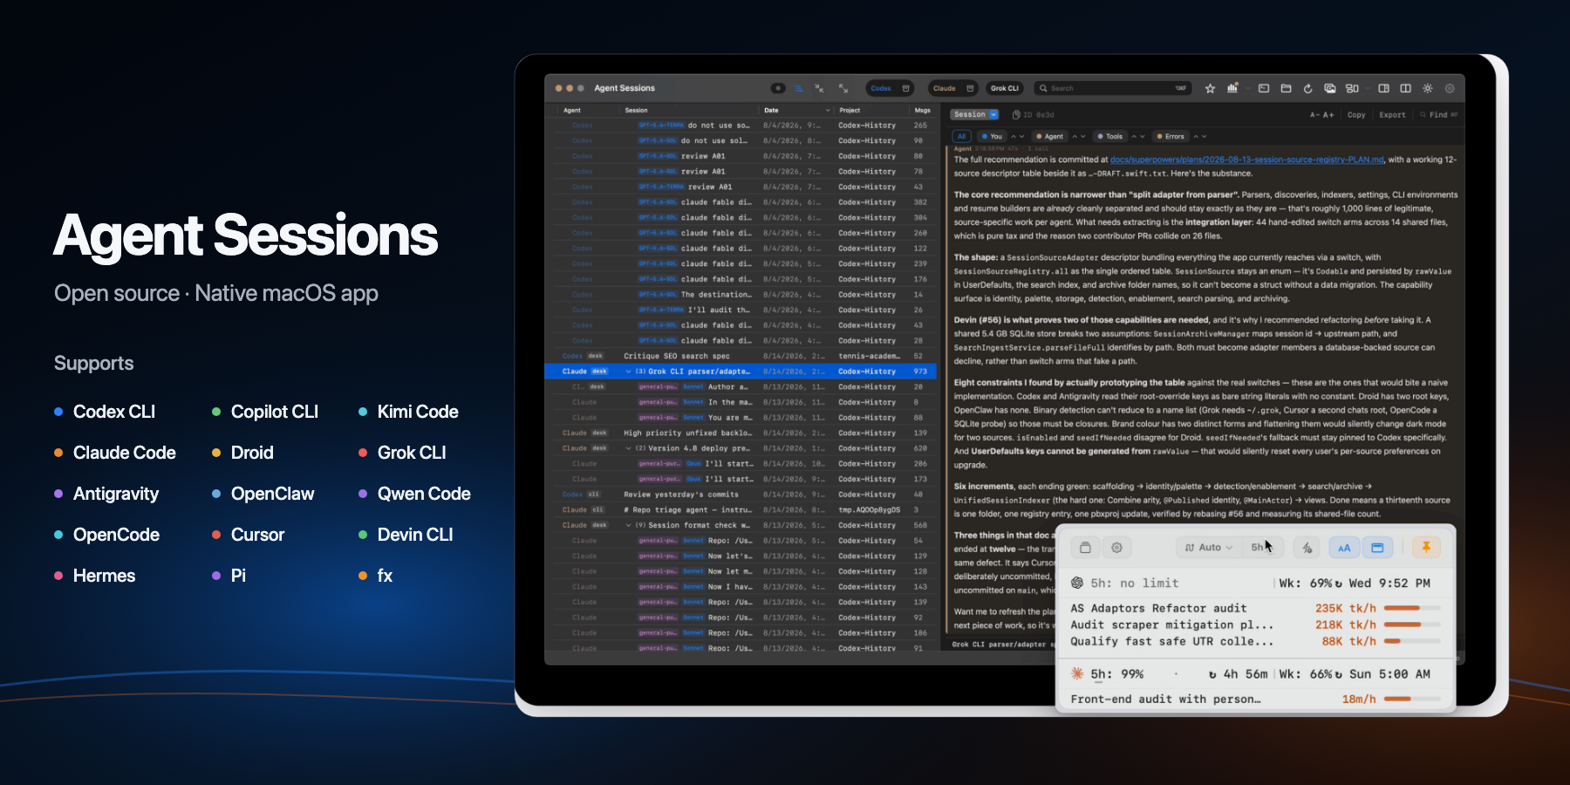The width and height of the screenshot is (1570, 785).
Task: Click the window stack icon in usage popup
Action: click(1085, 548)
